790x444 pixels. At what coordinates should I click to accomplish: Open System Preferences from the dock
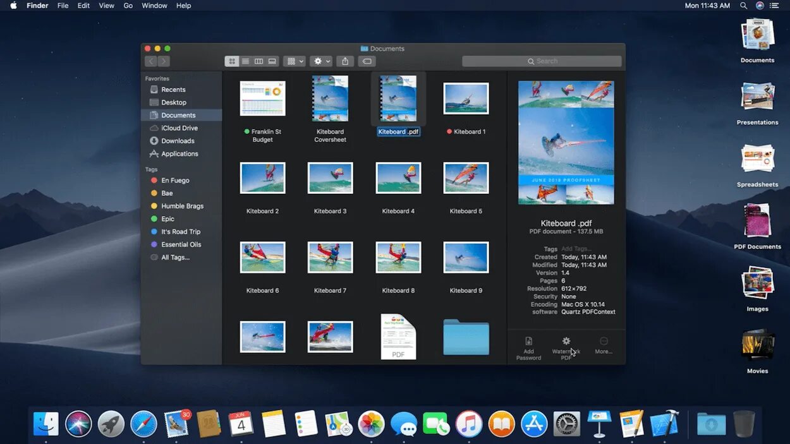click(566, 424)
